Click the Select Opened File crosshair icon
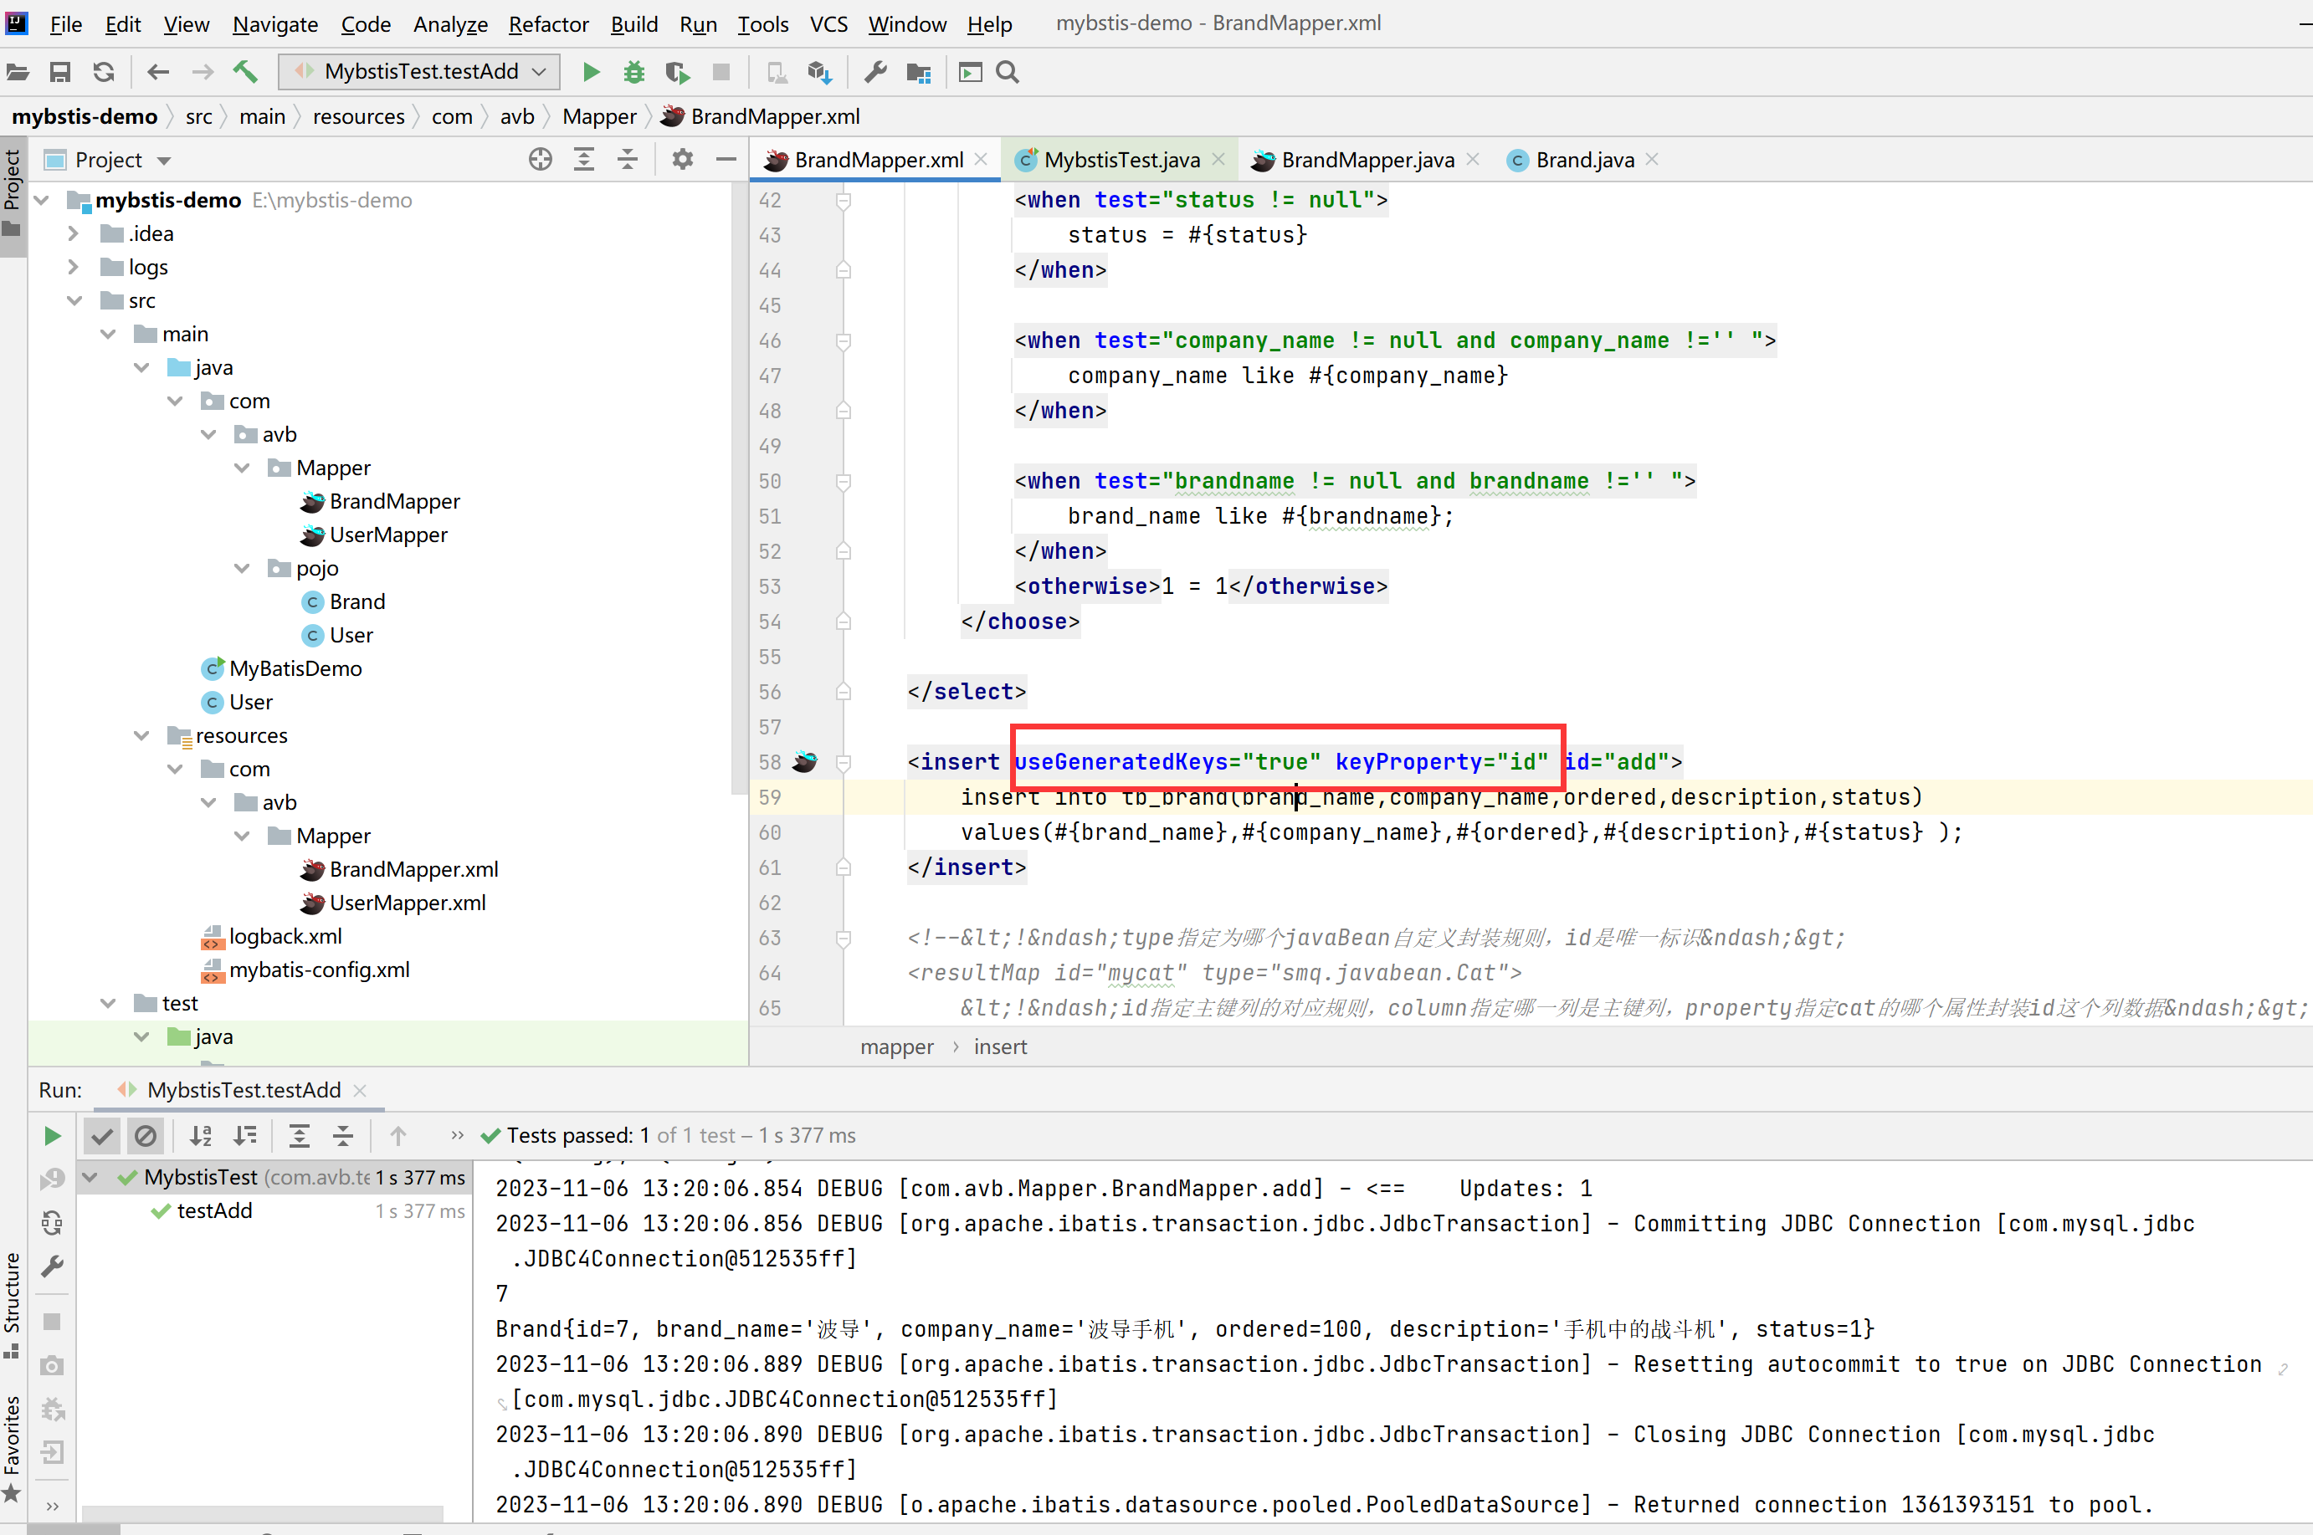Viewport: 2313px width, 1535px height. (x=540, y=160)
